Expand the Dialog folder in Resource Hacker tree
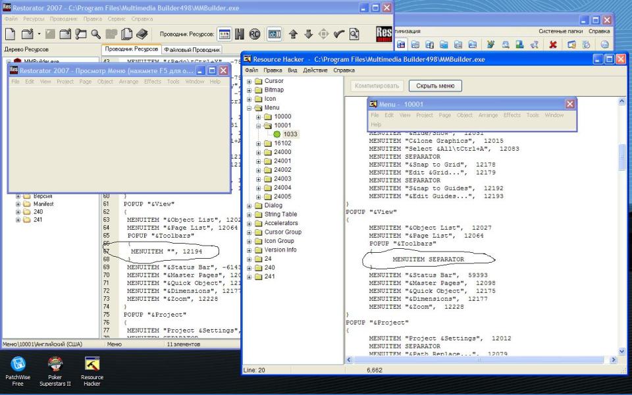The width and height of the screenshot is (632, 395). coord(249,205)
